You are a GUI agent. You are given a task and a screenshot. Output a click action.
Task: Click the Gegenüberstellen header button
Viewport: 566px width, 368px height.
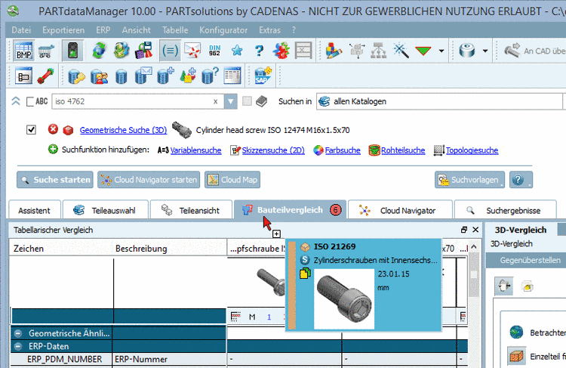531,260
